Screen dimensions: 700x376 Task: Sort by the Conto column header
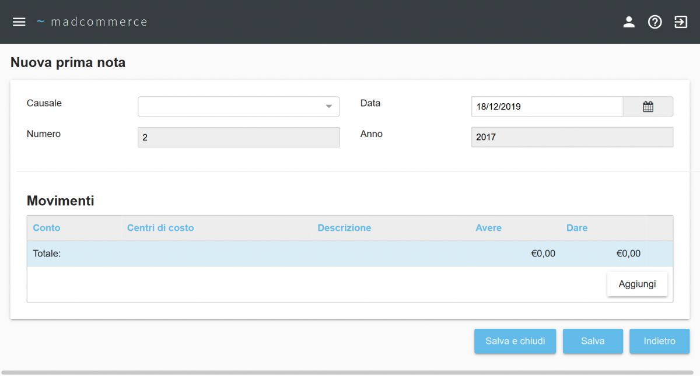[x=47, y=228]
